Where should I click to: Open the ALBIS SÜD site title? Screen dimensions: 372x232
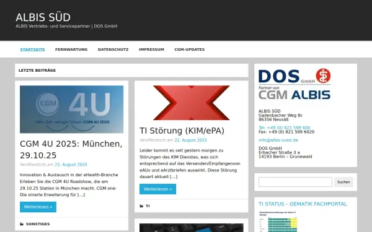pyautogui.click(x=43, y=17)
